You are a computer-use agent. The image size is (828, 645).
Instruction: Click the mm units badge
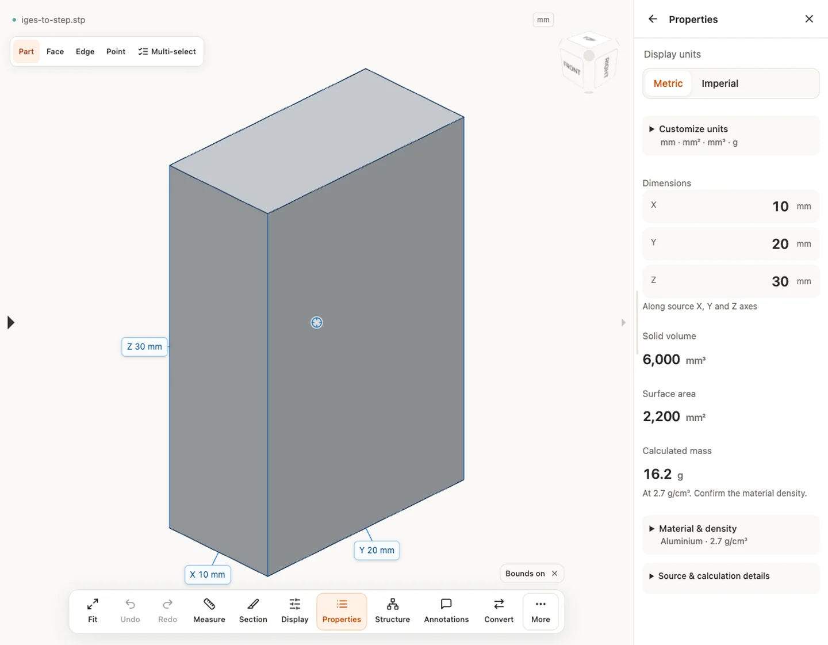tap(543, 20)
